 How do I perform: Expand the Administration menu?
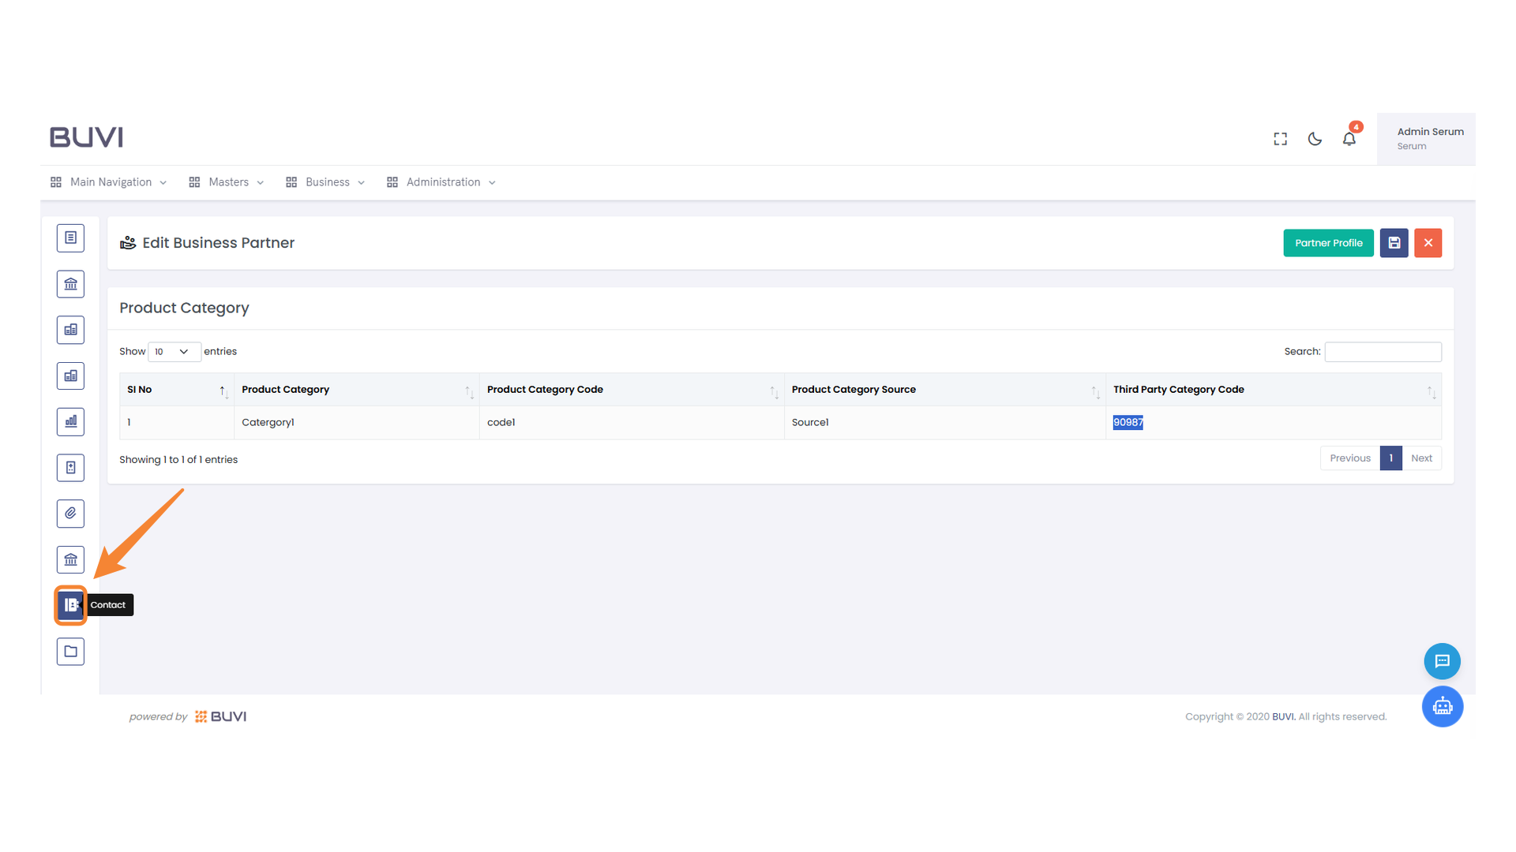[x=442, y=182]
